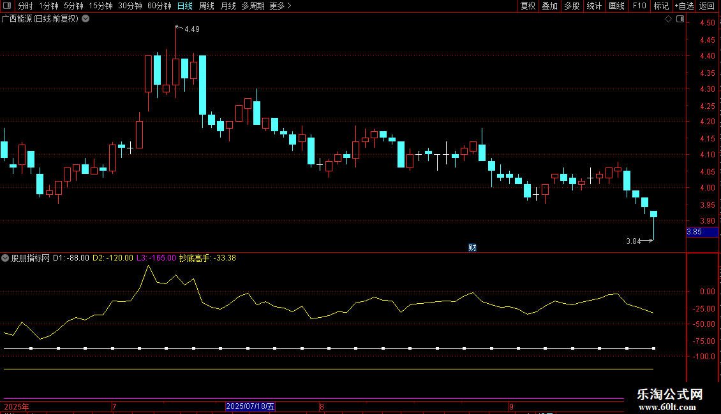Switch to 分时 intraday view
Image resolution: width=721 pixels, height=414 pixels.
26,6
